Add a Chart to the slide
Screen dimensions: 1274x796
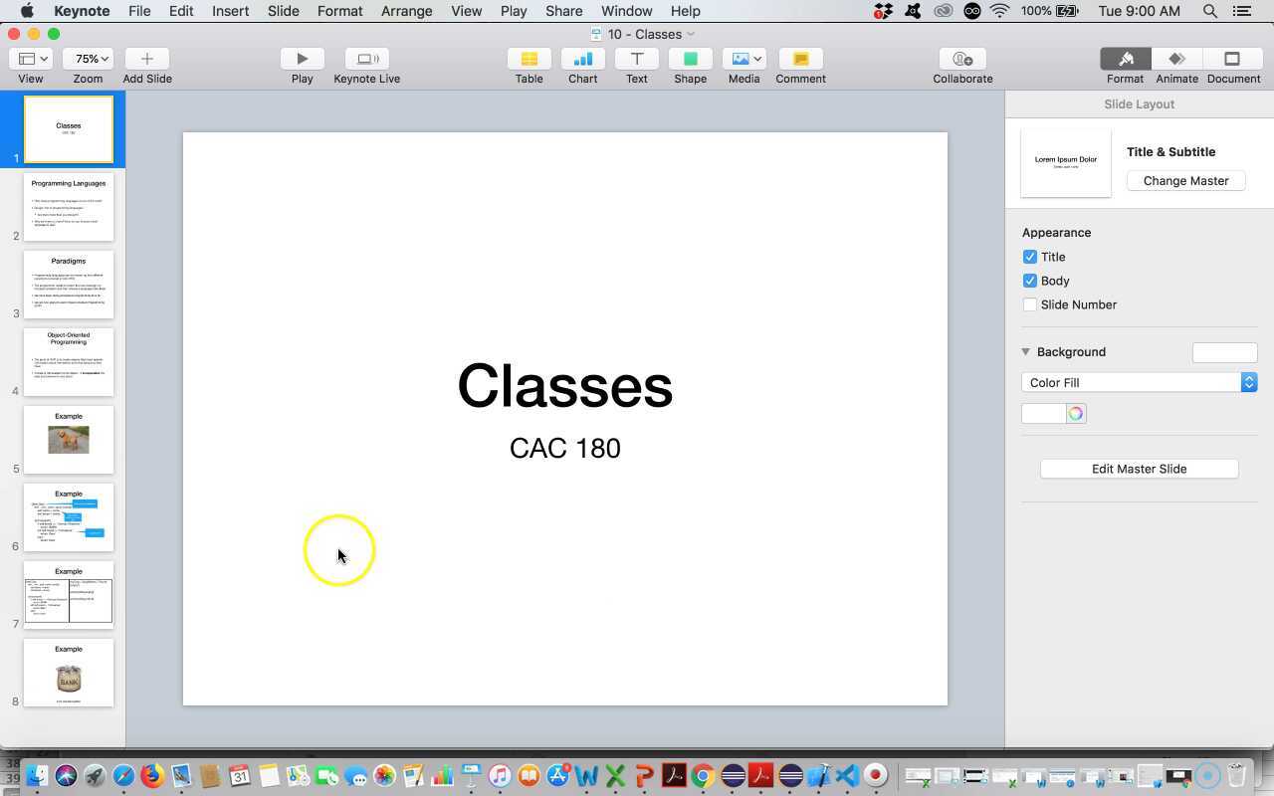pos(582,65)
